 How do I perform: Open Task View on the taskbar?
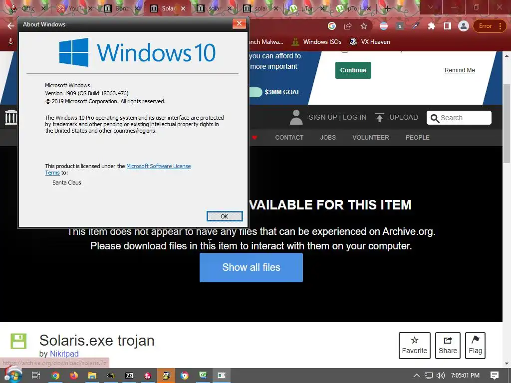pyautogui.click(x=36, y=376)
